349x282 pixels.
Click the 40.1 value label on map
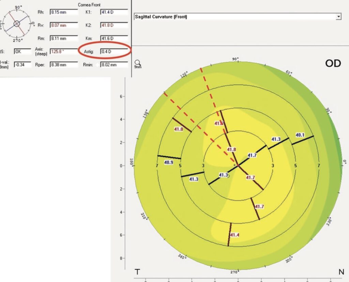[x=300, y=135]
